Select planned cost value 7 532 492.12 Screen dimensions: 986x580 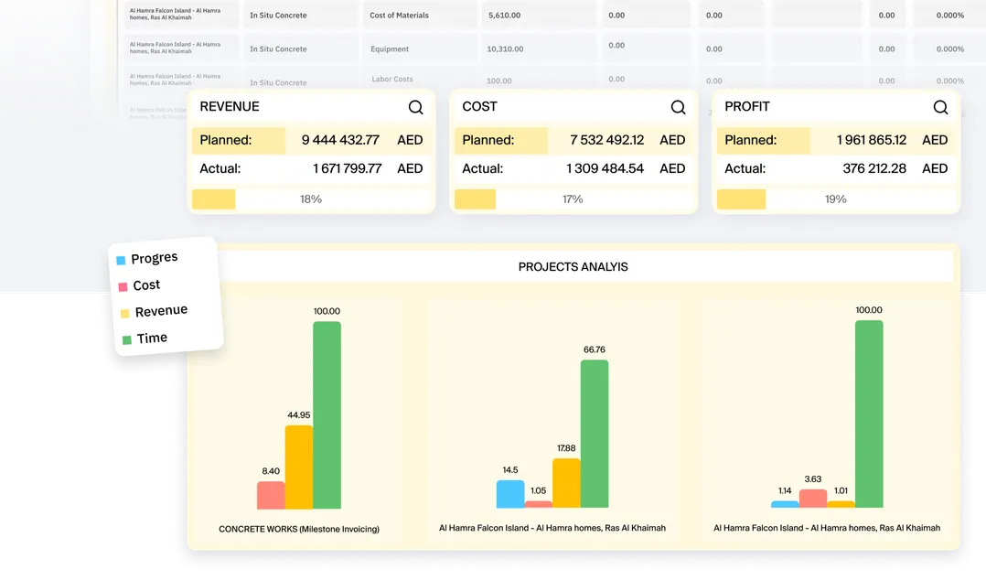[x=606, y=140]
